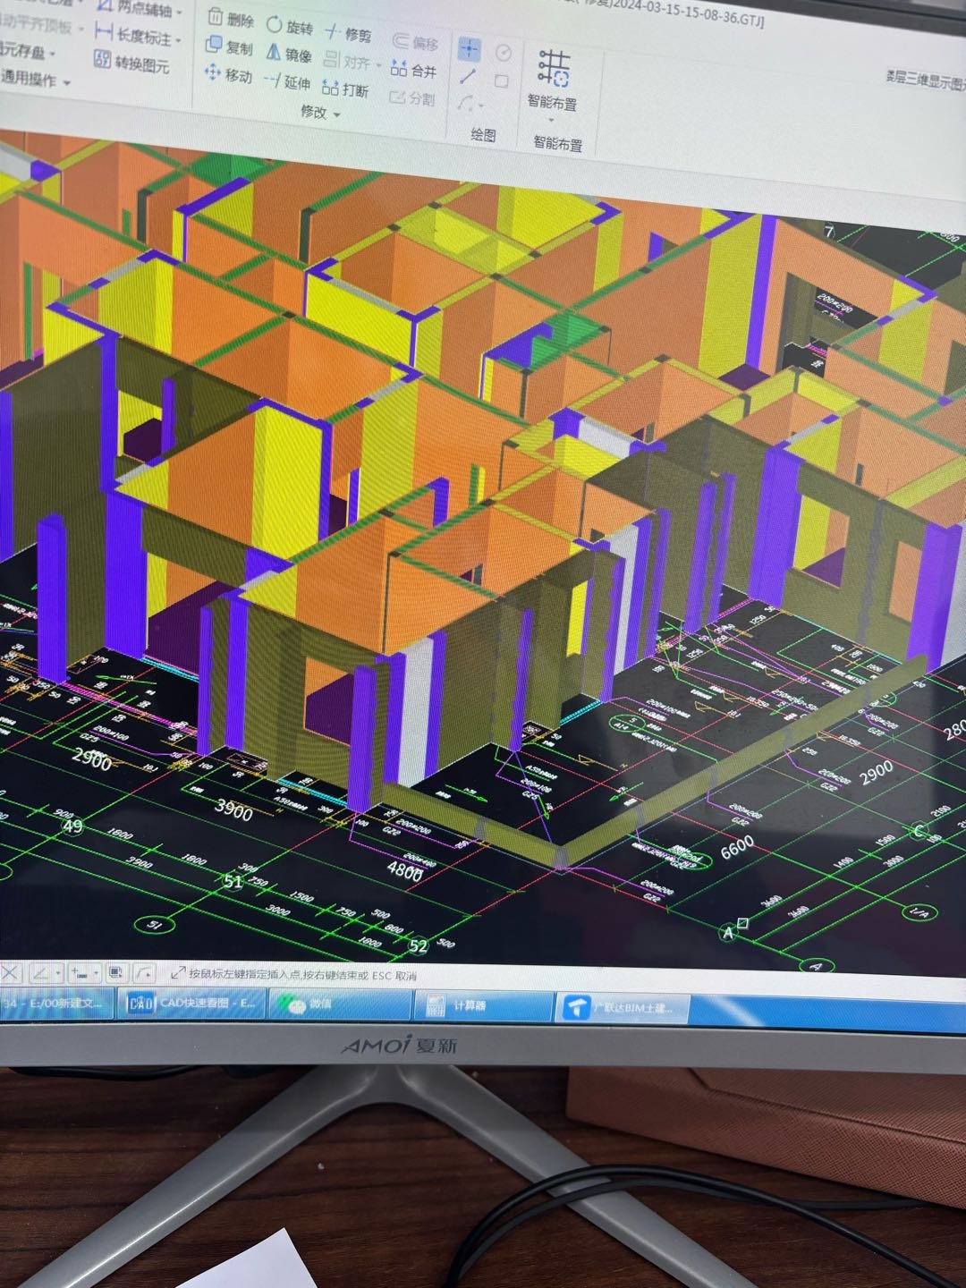The height and width of the screenshot is (1288, 966).
Task: Open the CAD快速看图 taskbar window
Action: (x=193, y=1004)
